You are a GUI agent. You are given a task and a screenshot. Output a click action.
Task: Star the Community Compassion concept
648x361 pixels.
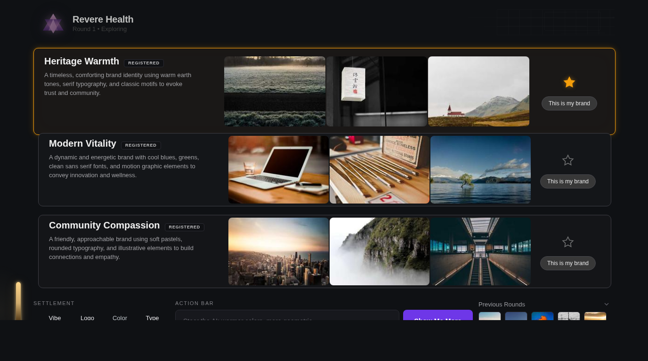pos(567,242)
